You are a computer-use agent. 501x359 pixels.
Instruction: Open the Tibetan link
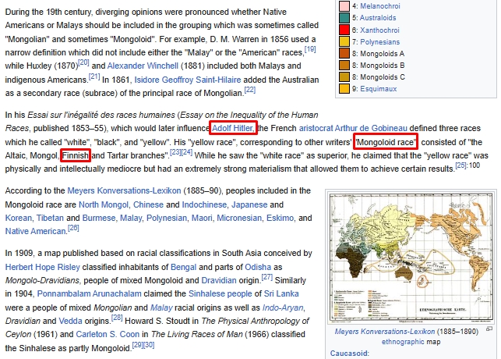click(50, 219)
